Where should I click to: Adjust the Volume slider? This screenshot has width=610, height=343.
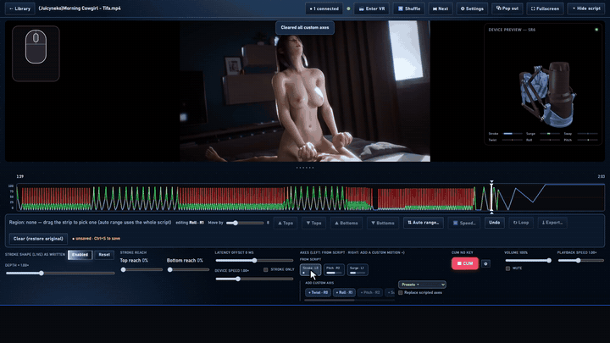(529, 261)
